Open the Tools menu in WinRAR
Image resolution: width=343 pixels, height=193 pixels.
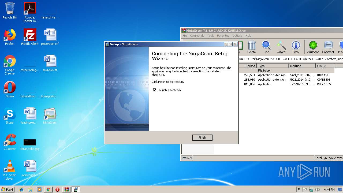[x=211, y=36]
